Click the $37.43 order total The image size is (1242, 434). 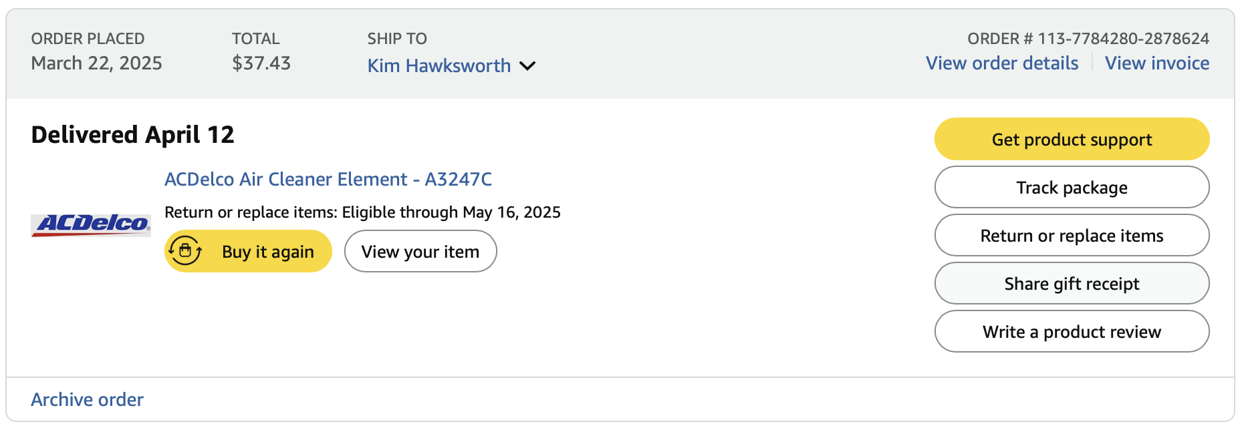[x=261, y=63]
